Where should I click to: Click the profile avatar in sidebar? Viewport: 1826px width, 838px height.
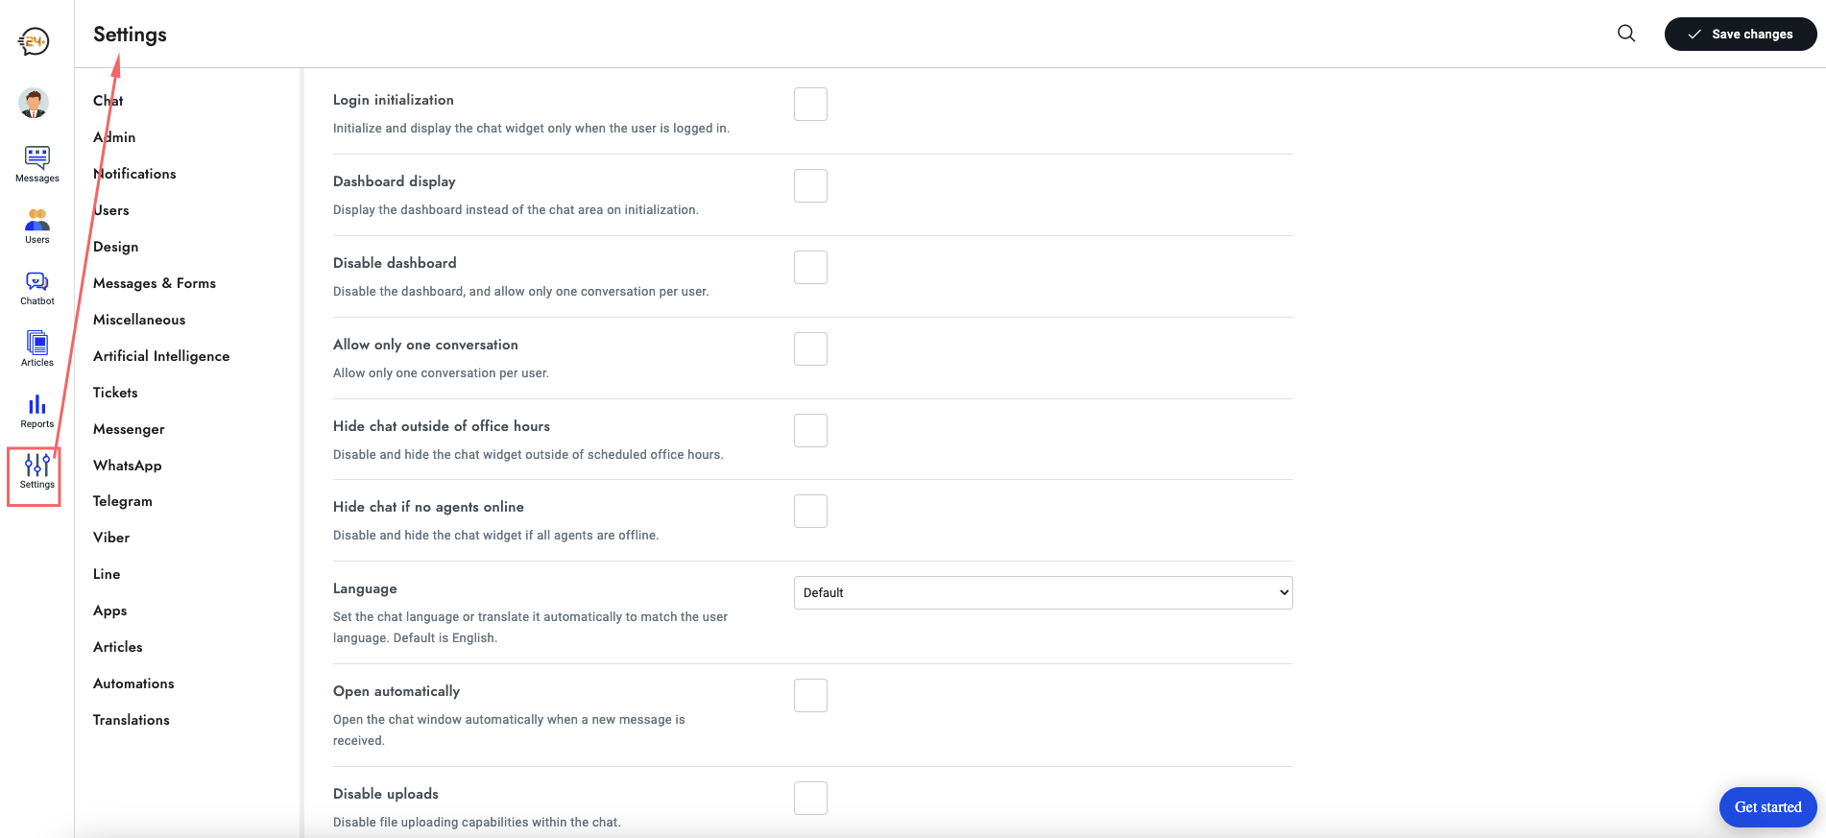coord(34,103)
